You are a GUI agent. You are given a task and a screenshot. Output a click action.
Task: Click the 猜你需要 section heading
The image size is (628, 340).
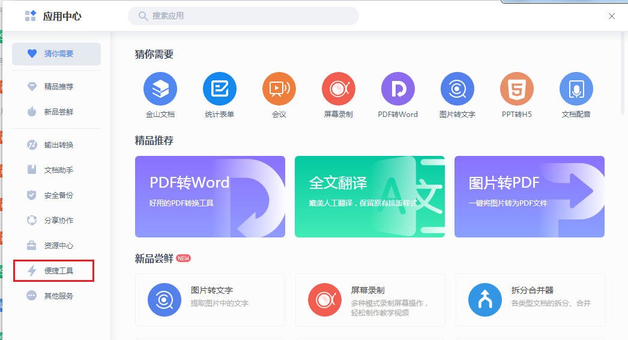(x=154, y=54)
